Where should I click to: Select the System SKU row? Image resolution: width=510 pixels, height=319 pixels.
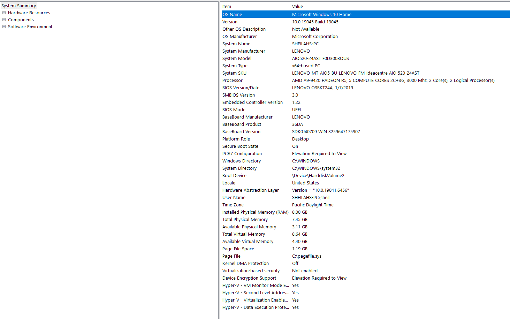click(366, 73)
